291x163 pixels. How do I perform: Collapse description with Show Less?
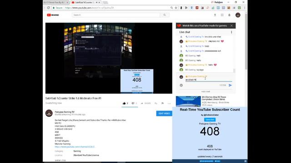point(60,160)
